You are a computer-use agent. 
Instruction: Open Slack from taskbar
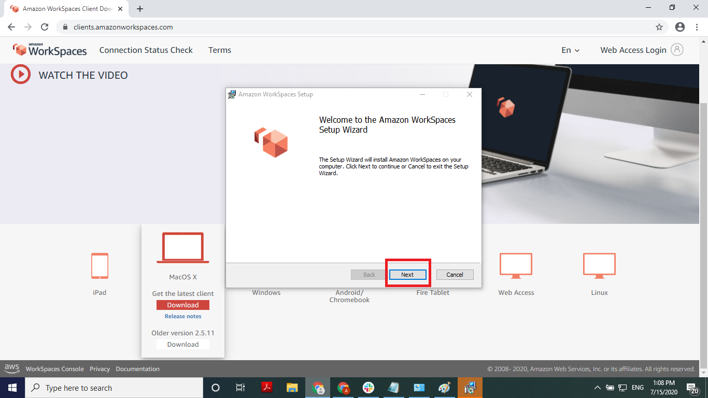(x=369, y=388)
